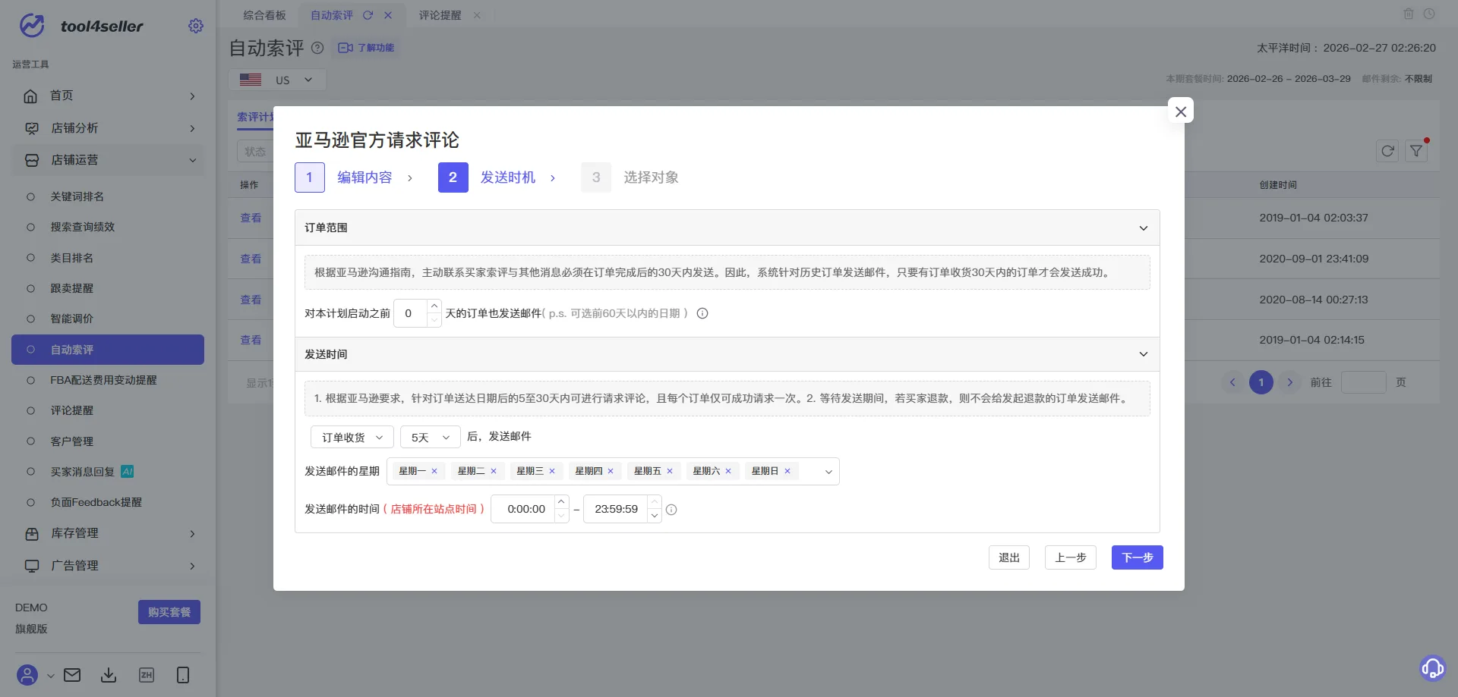Click 查看 for row created 2019-01-04 02:03:37
This screenshot has width=1458, height=697.
(251, 218)
